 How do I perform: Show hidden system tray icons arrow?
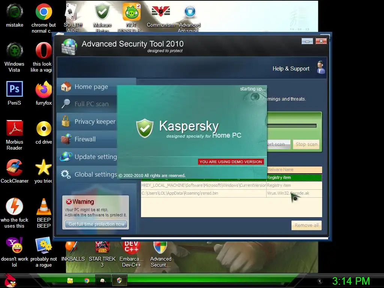pos(319,281)
